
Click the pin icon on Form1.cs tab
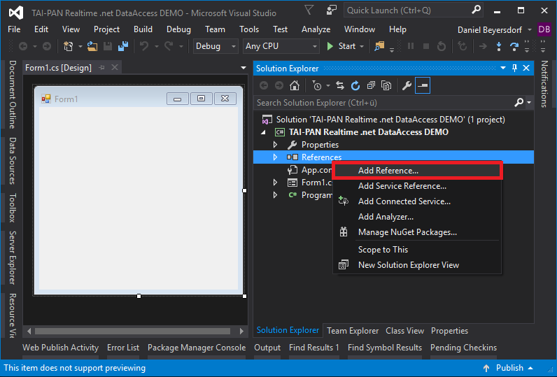(x=102, y=67)
